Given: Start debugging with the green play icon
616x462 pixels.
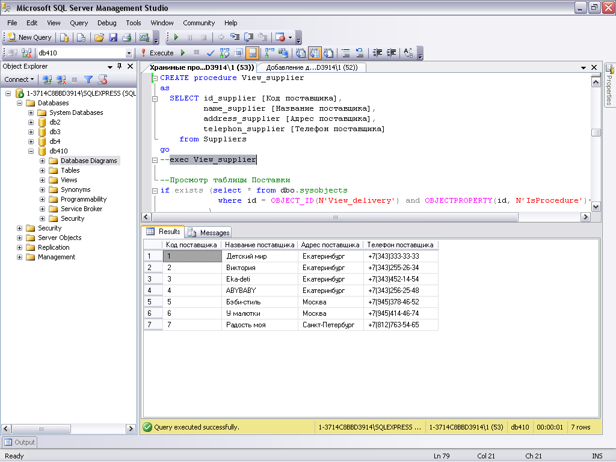Looking at the screenshot, I should pyautogui.click(x=176, y=37).
